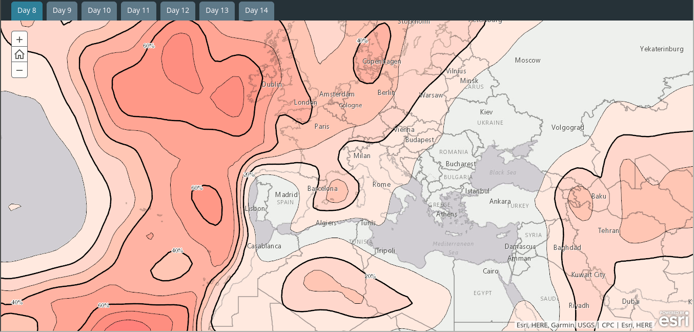Image resolution: width=694 pixels, height=332 pixels.
Task: Click the ROMANIA country label
Action: 454,152
